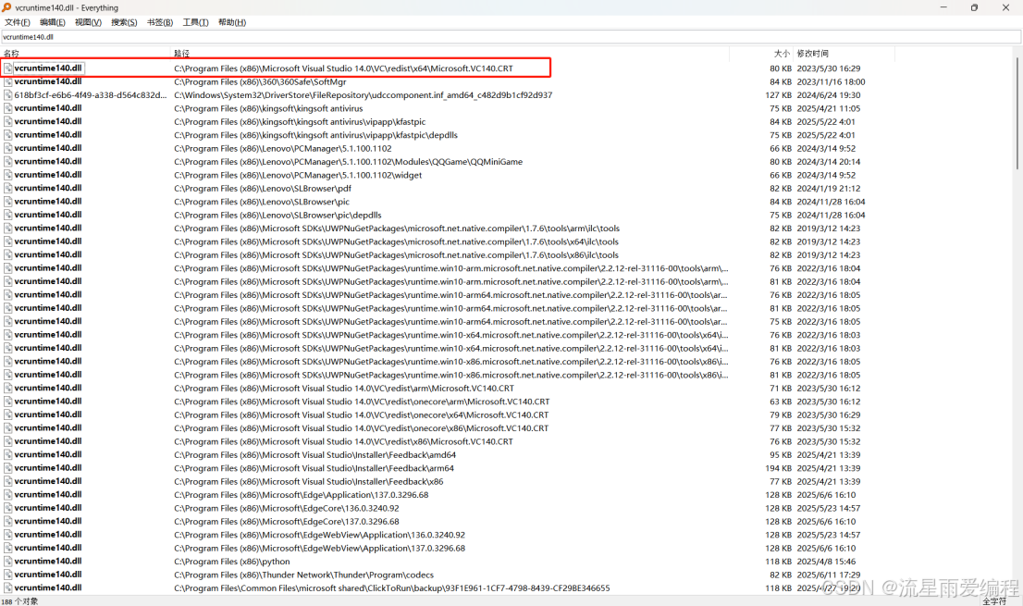Screen dimensions: 1023x606
Task: Click the 188 个对象 status bar text
Action: pos(20,601)
